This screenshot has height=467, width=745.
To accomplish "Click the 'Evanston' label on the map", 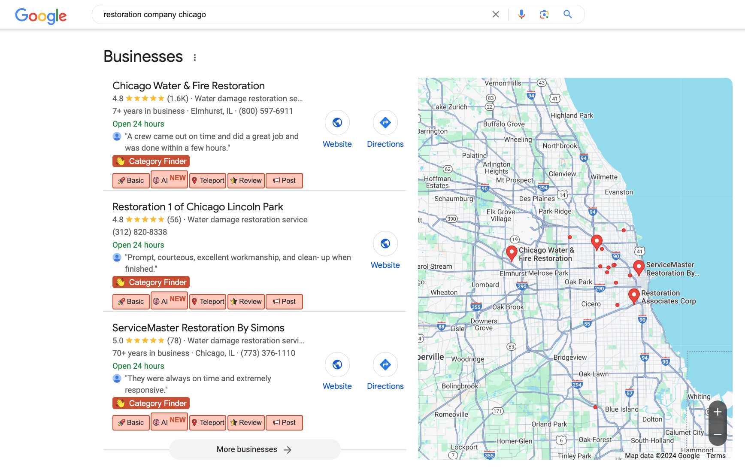I will [619, 192].
